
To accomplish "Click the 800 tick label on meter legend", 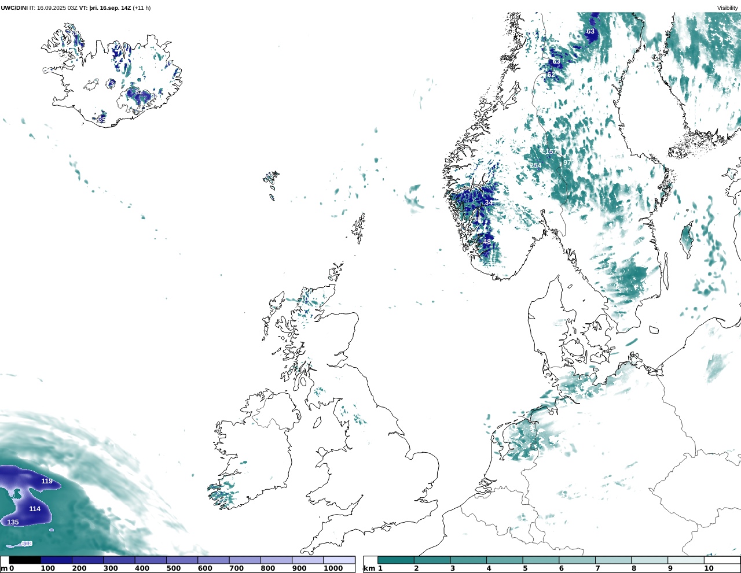I will point(268,568).
